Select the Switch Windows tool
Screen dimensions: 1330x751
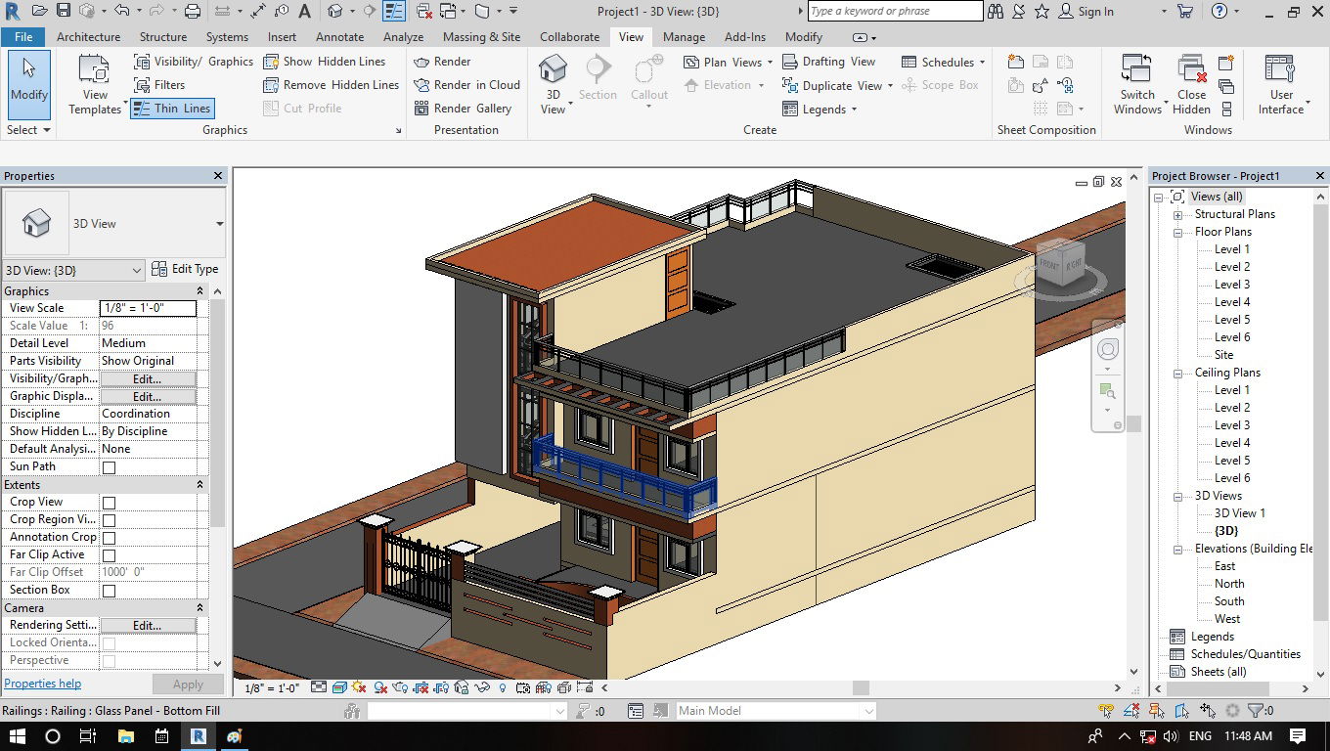point(1136,85)
